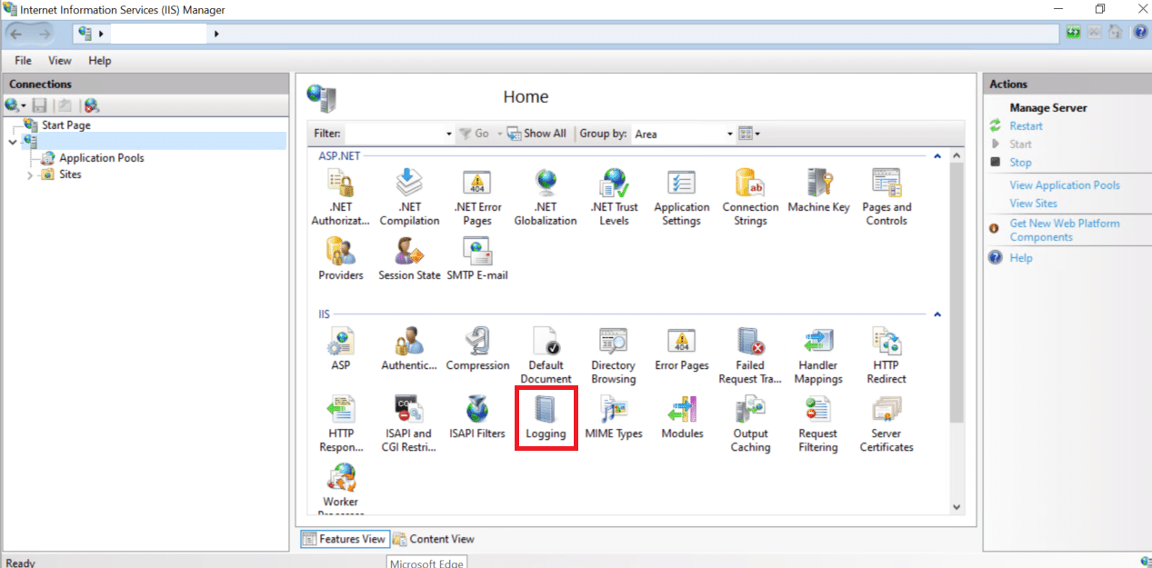
Task: Switch to the Content View tab
Action: [x=434, y=539]
